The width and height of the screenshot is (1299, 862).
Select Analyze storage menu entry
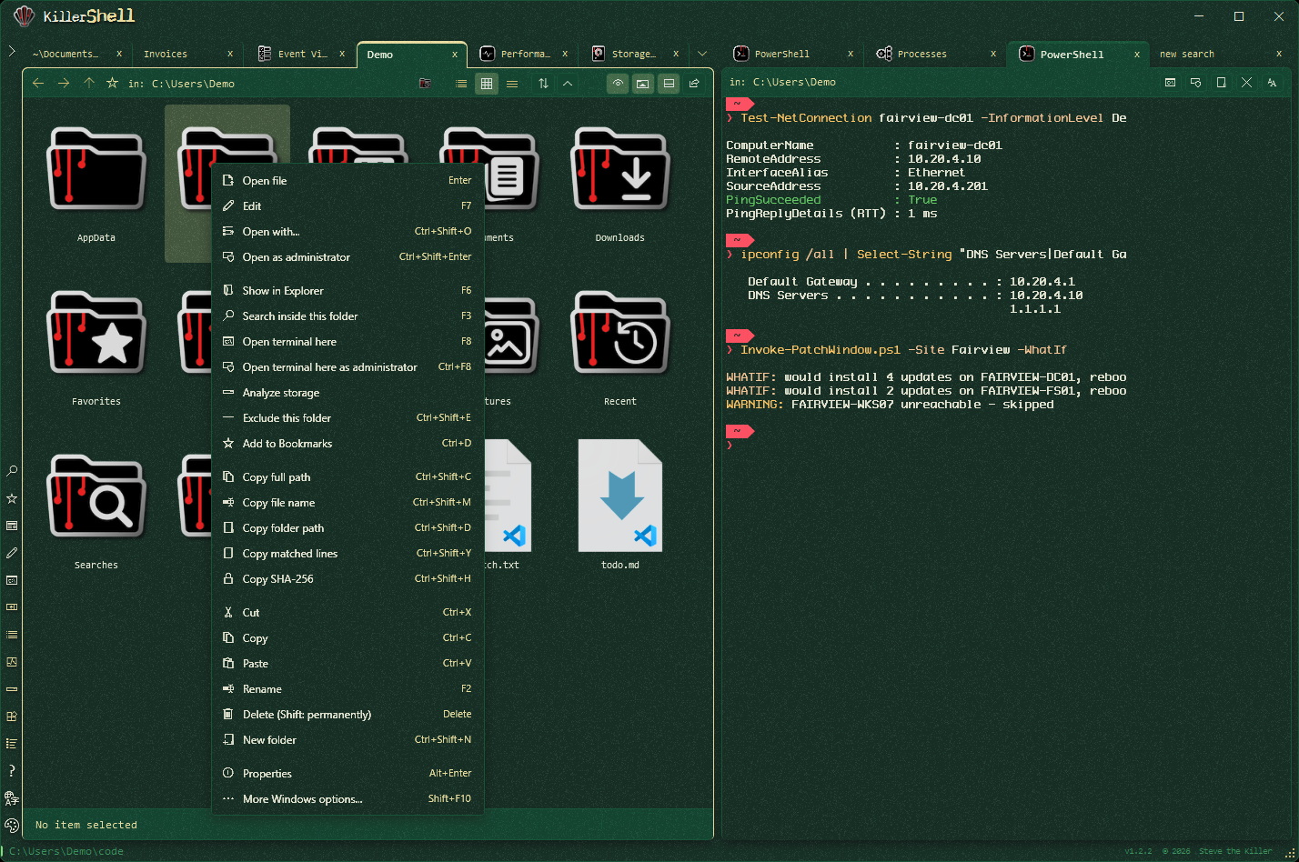pos(347,392)
